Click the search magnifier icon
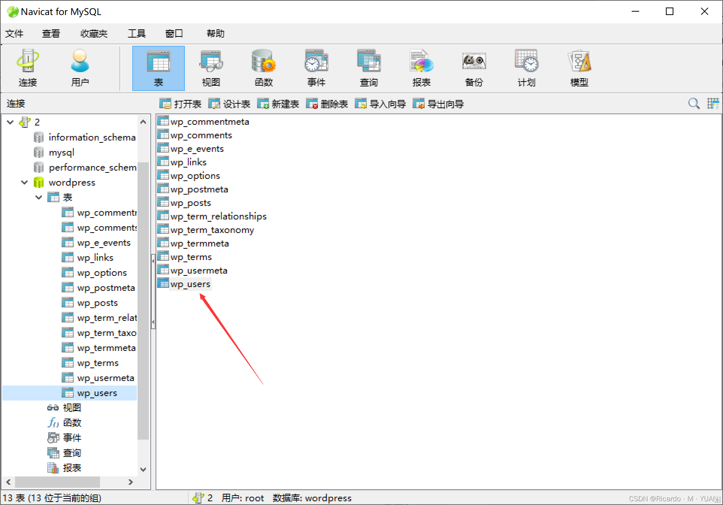 point(694,103)
